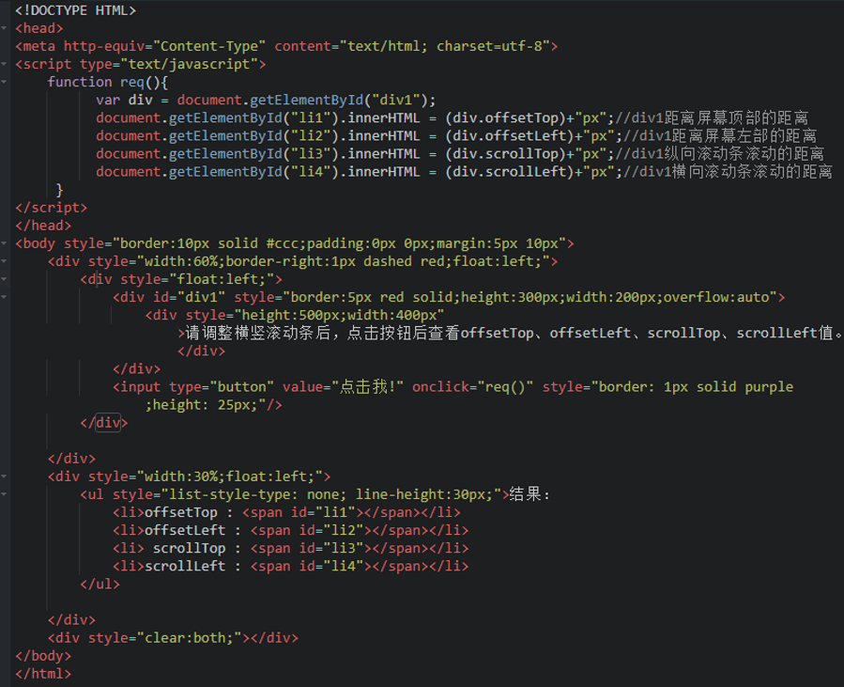This screenshot has width=844, height=687.
Task: Click the highlighted </div> closing tag
Action: 104,423
